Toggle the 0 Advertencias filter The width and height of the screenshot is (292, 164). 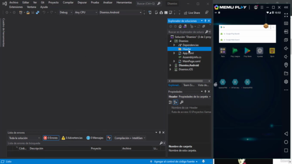(72, 138)
